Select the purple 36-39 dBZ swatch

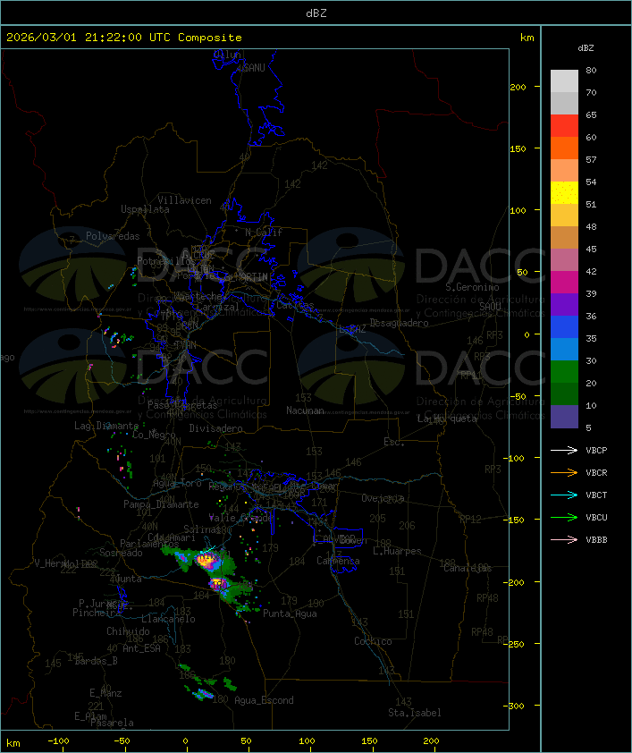564,304
